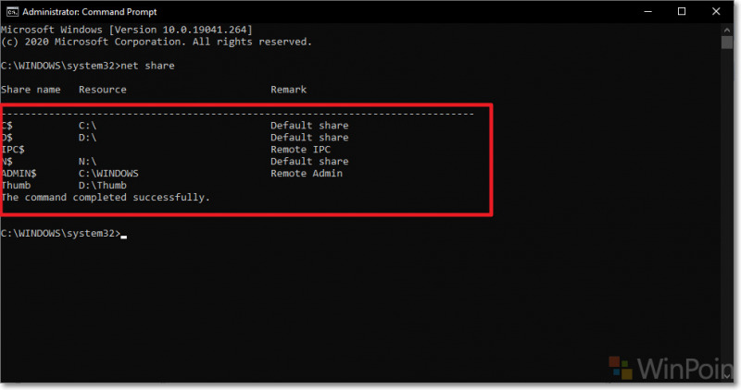Click the C:\ resource path

pos(87,126)
